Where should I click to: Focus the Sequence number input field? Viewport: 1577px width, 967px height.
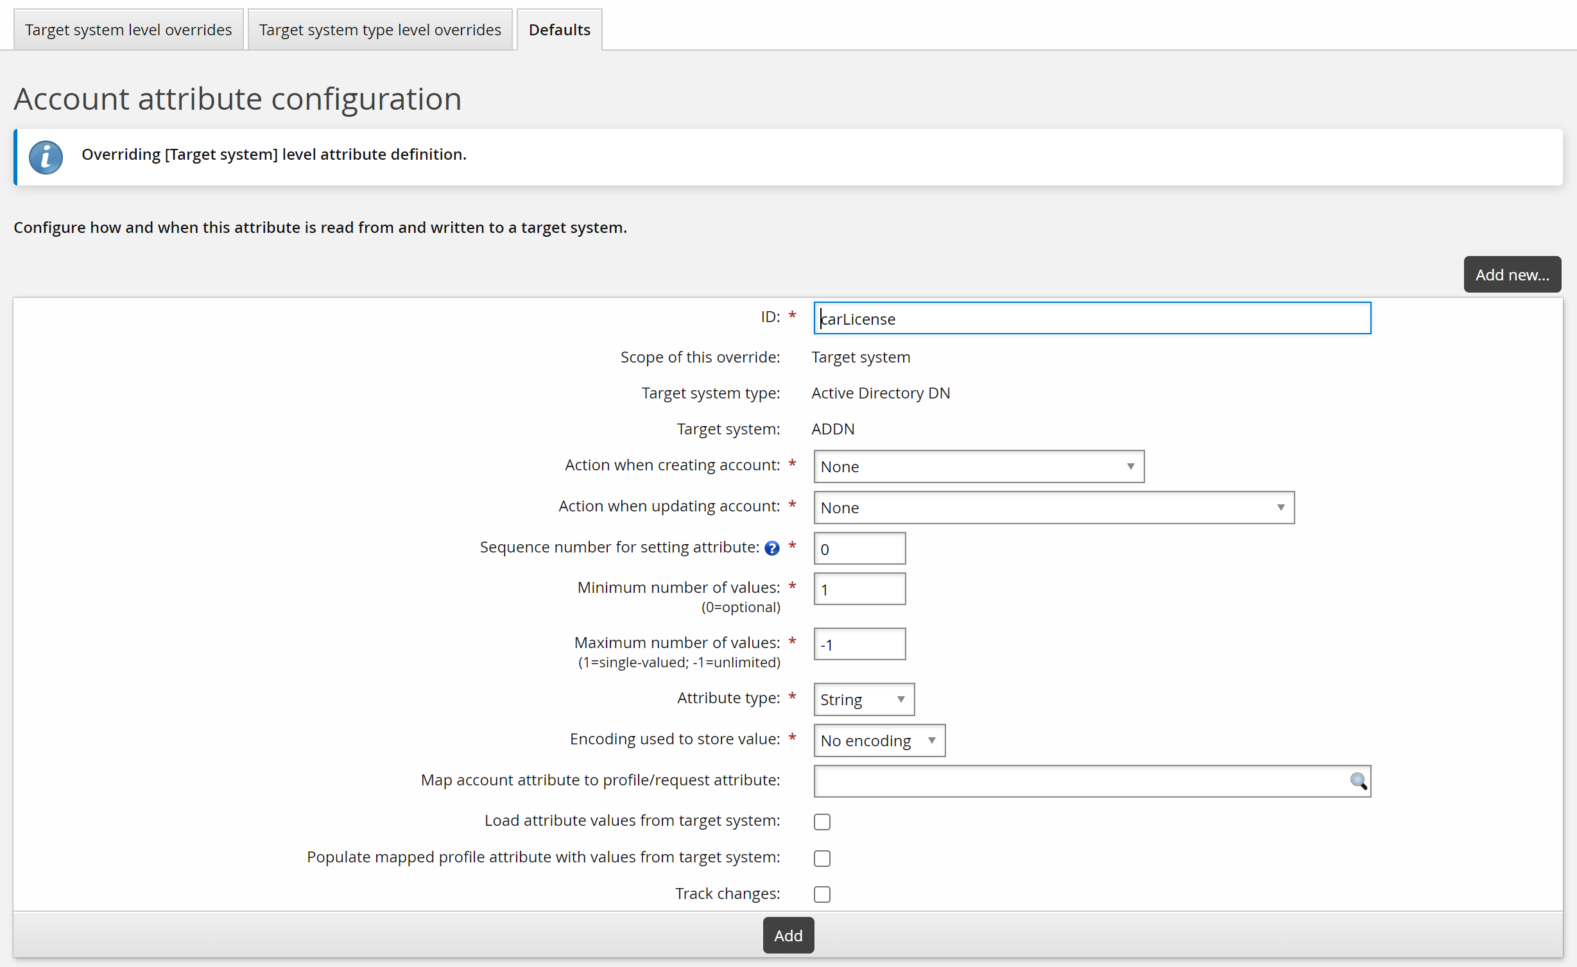[x=859, y=549]
